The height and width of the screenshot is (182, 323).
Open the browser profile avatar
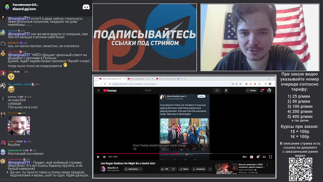point(270,84)
